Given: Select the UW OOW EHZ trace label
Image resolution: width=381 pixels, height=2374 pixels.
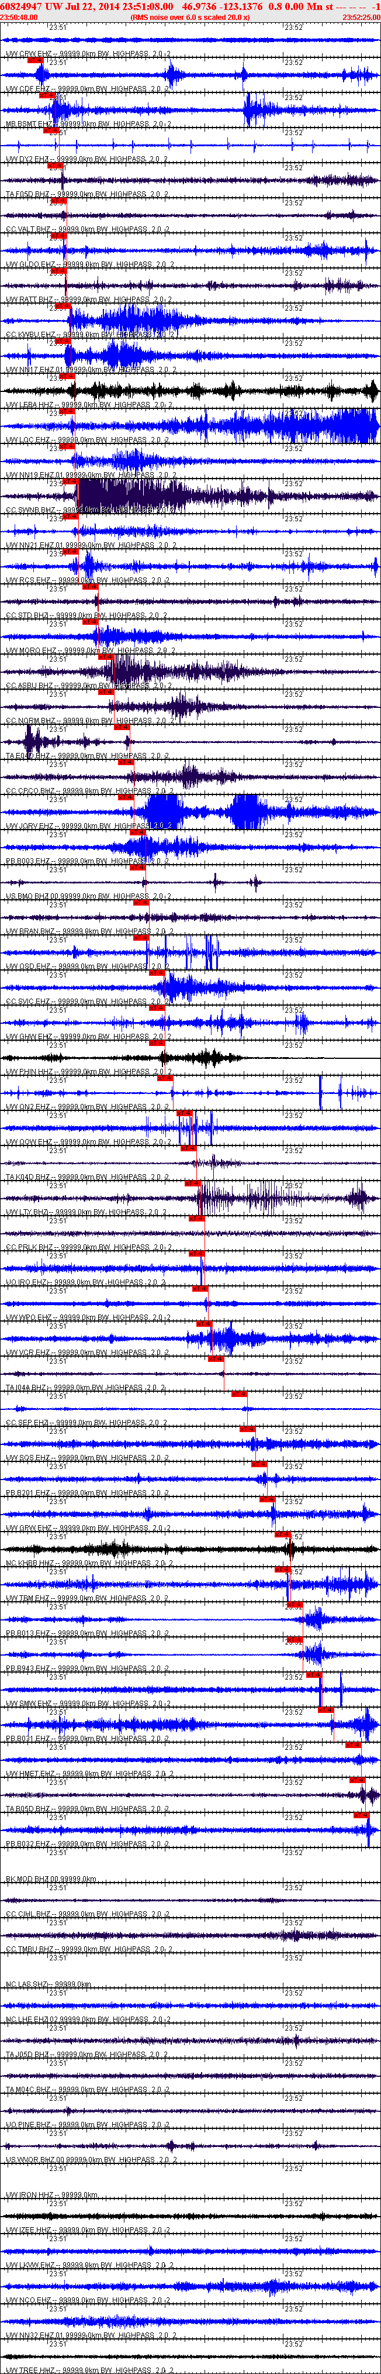Looking at the screenshot, I should pyautogui.click(x=88, y=1142).
